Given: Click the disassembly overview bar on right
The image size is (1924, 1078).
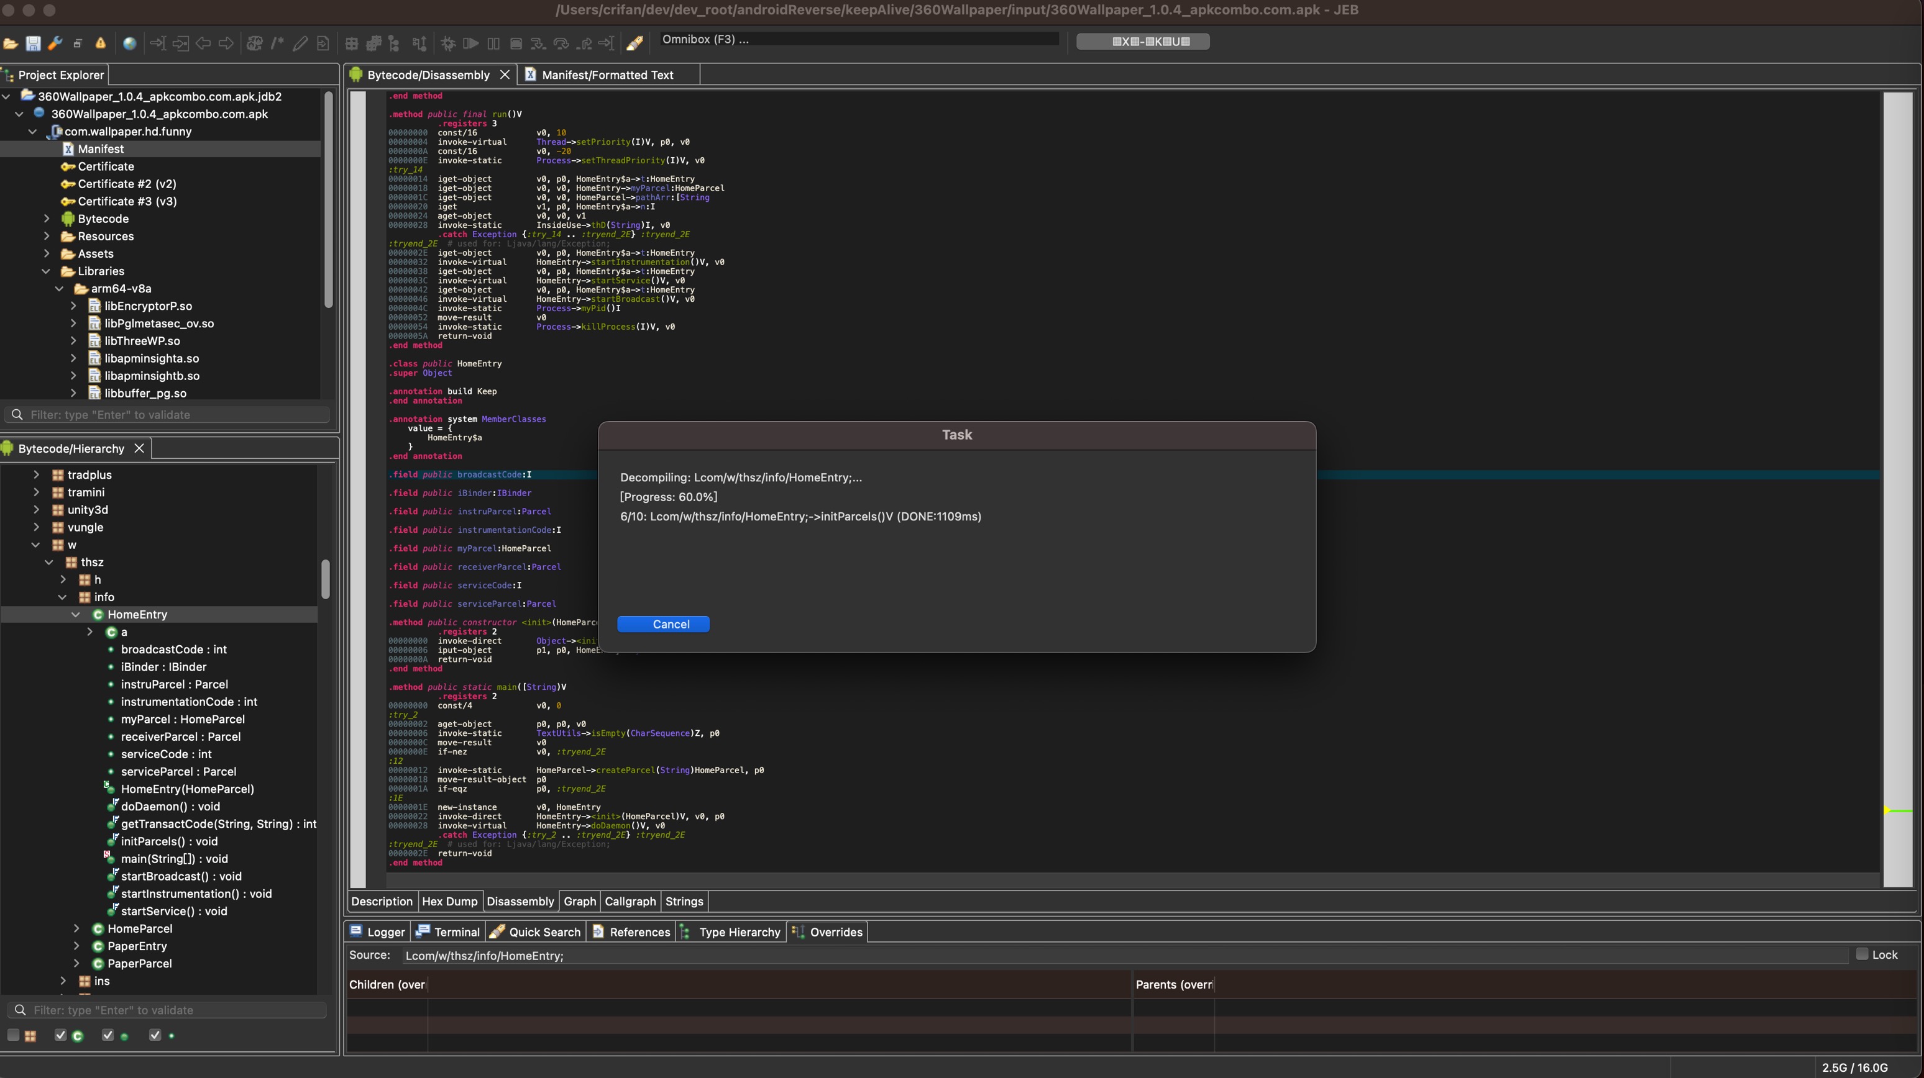Looking at the screenshot, I should [x=1898, y=489].
